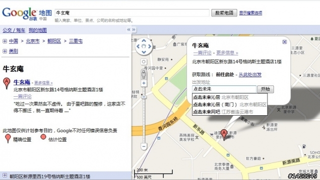Click 更多信息 link in the results list
The height and width of the screenshot is (180, 320).
point(43,83)
